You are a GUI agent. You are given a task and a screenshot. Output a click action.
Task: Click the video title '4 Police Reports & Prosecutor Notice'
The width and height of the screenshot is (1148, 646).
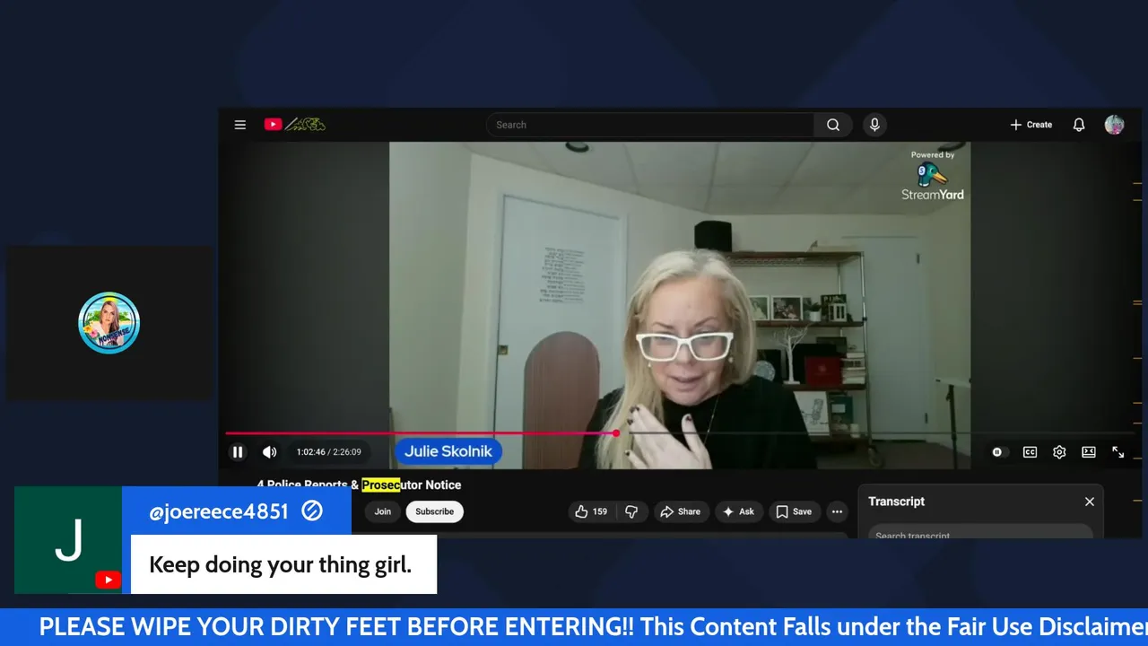pyautogui.click(x=359, y=484)
